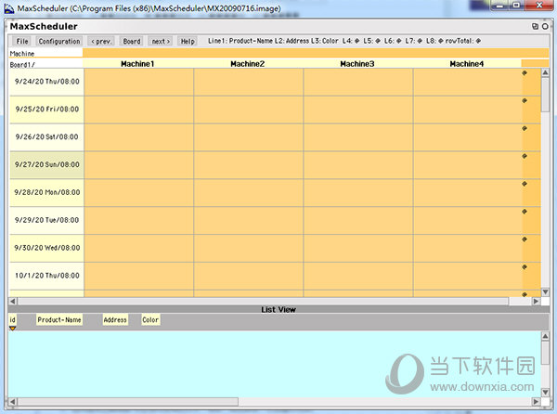
Task: Click the List View horizontal scroll left arrow
Action: coord(13,402)
